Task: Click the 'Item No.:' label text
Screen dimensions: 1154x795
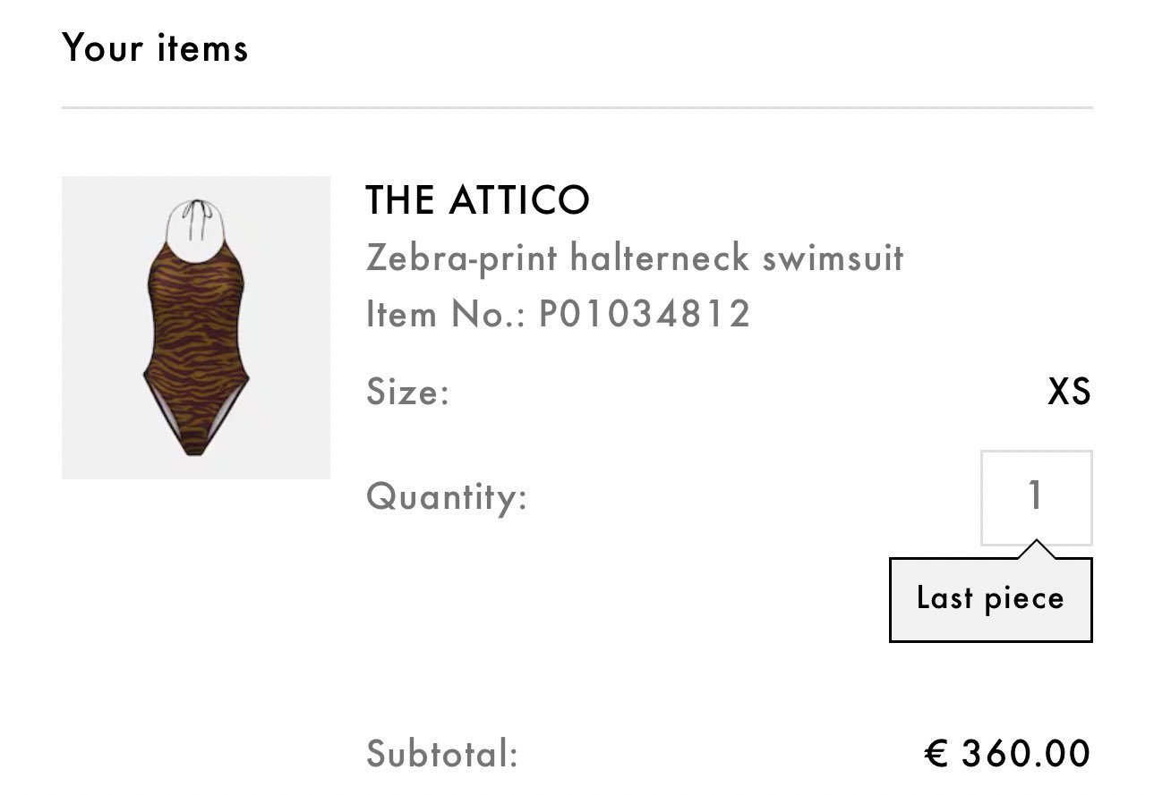Action: tap(447, 314)
